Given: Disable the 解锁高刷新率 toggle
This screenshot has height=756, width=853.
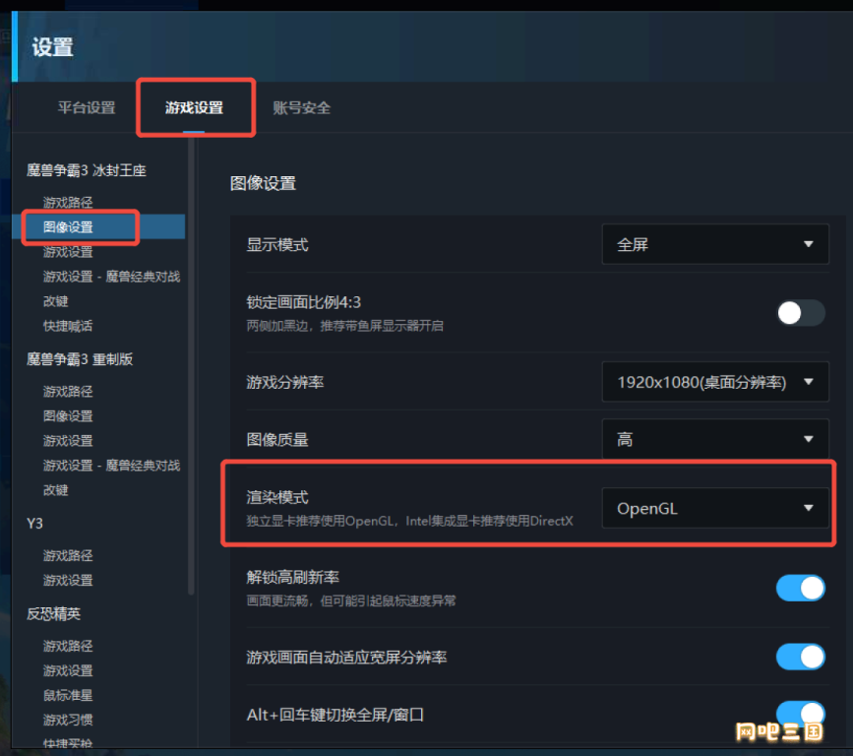Looking at the screenshot, I should click(800, 589).
